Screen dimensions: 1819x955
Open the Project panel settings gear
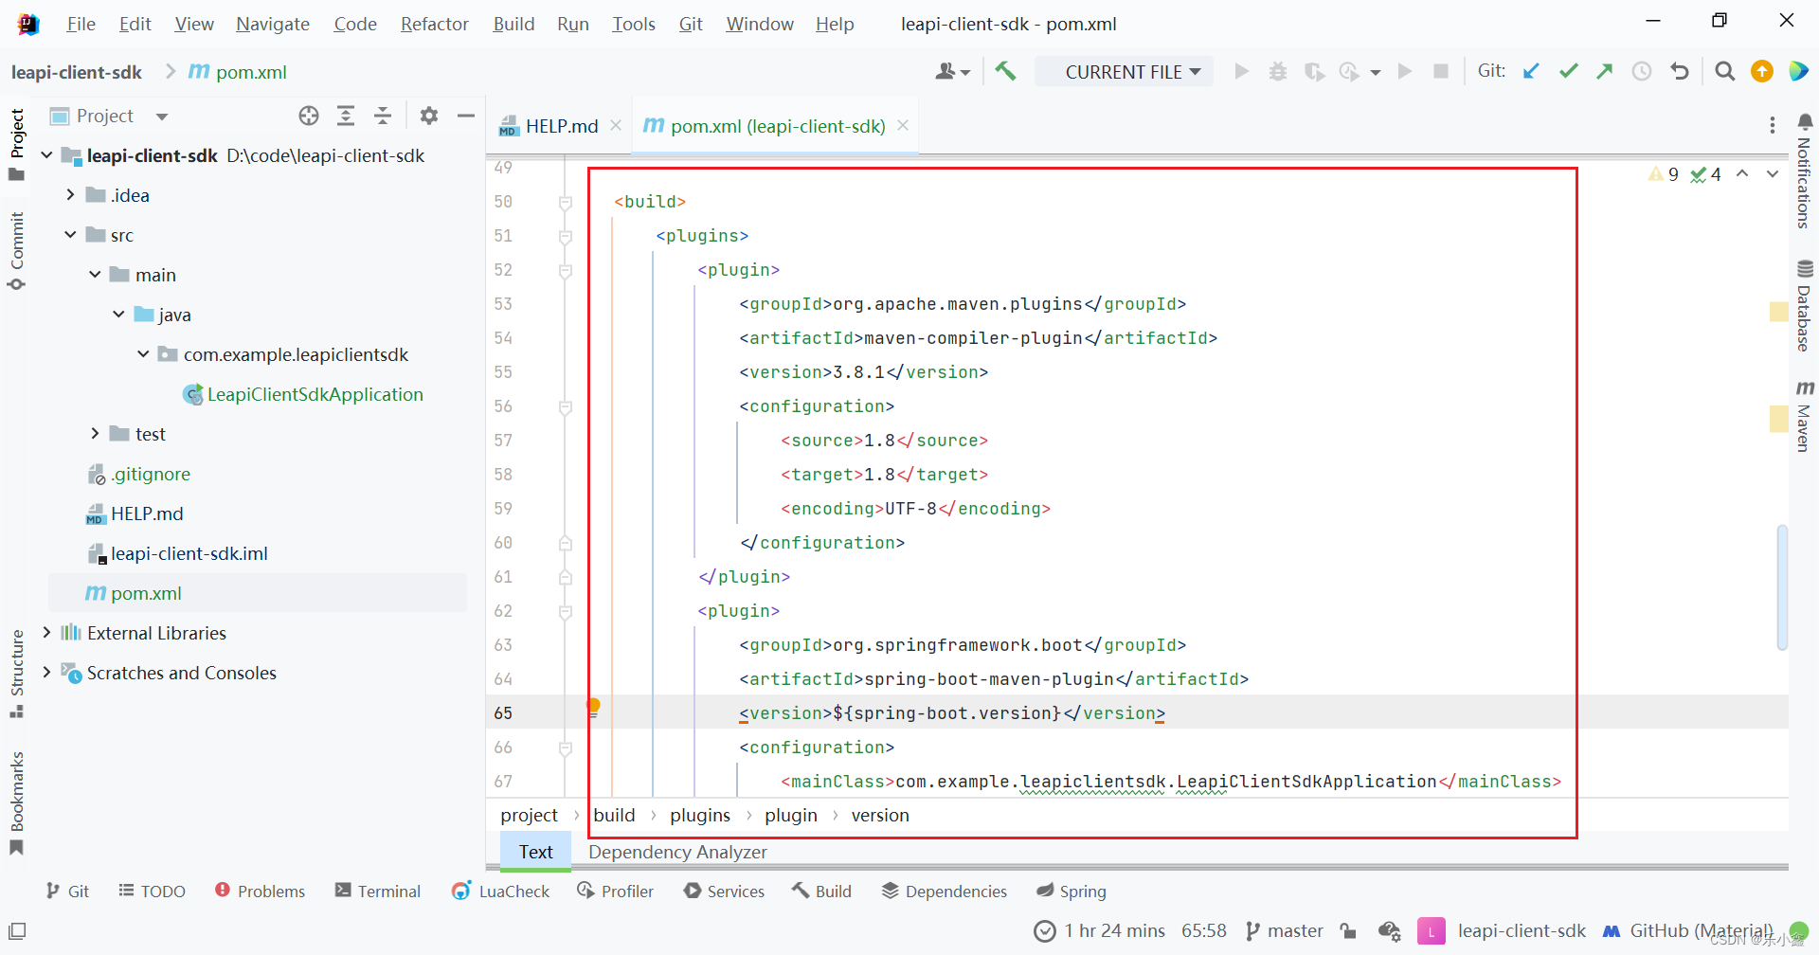coord(428,115)
